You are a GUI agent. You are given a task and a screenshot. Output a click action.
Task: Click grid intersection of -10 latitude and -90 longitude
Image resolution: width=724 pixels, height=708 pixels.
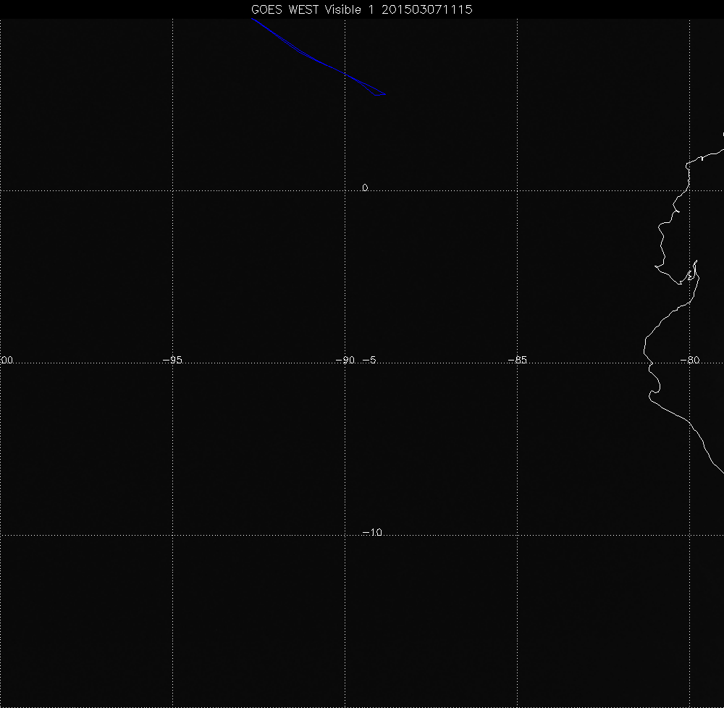point(345,536)
